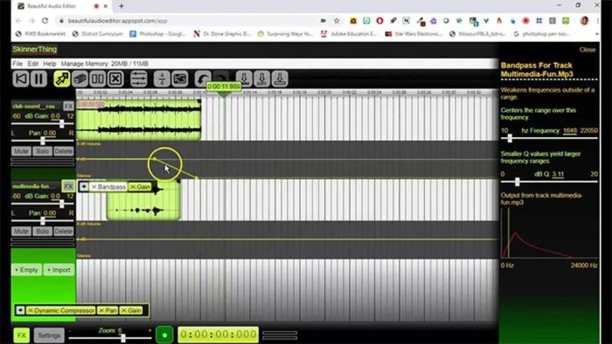This screenshot has width=612, height=344.
Task: Solo the club-sound track
Action: [x=42, y=152]
